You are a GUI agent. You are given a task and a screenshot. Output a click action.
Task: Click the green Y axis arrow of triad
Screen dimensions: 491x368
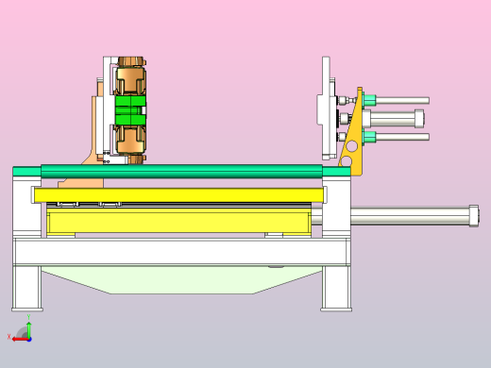coord(28,329)
